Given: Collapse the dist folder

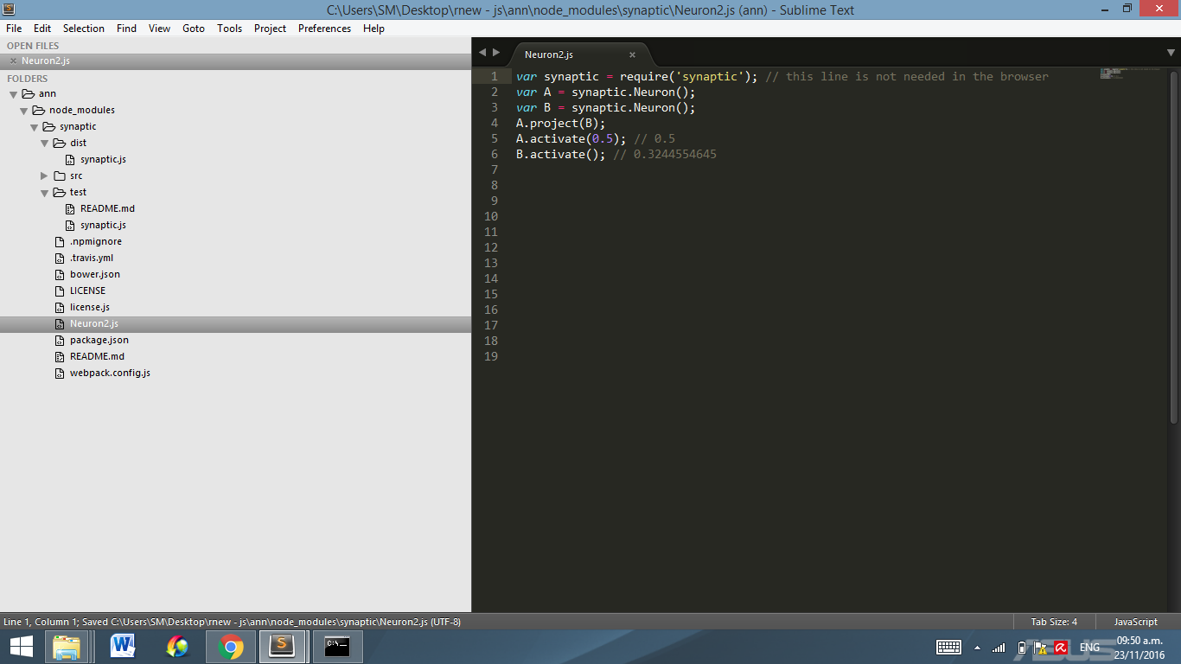Looking at the screenshot, I should tap(44, 144).
